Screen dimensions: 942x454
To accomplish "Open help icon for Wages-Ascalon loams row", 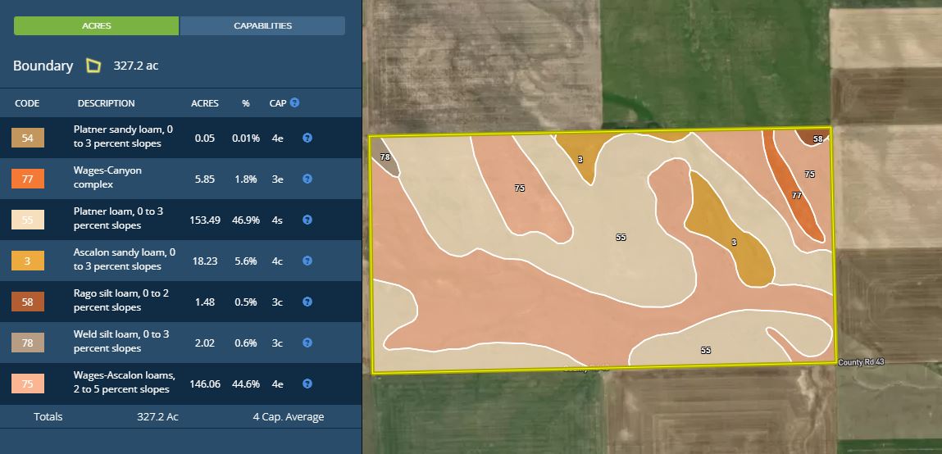I will pos(307,384).
